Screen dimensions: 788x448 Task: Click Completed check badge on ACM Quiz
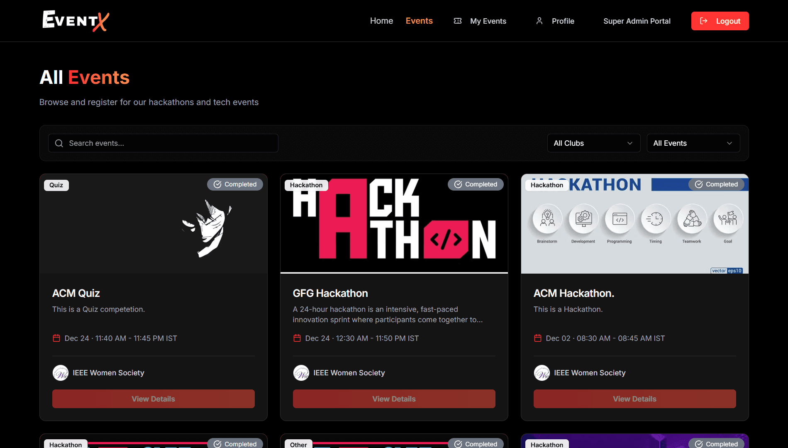[235, 184]
